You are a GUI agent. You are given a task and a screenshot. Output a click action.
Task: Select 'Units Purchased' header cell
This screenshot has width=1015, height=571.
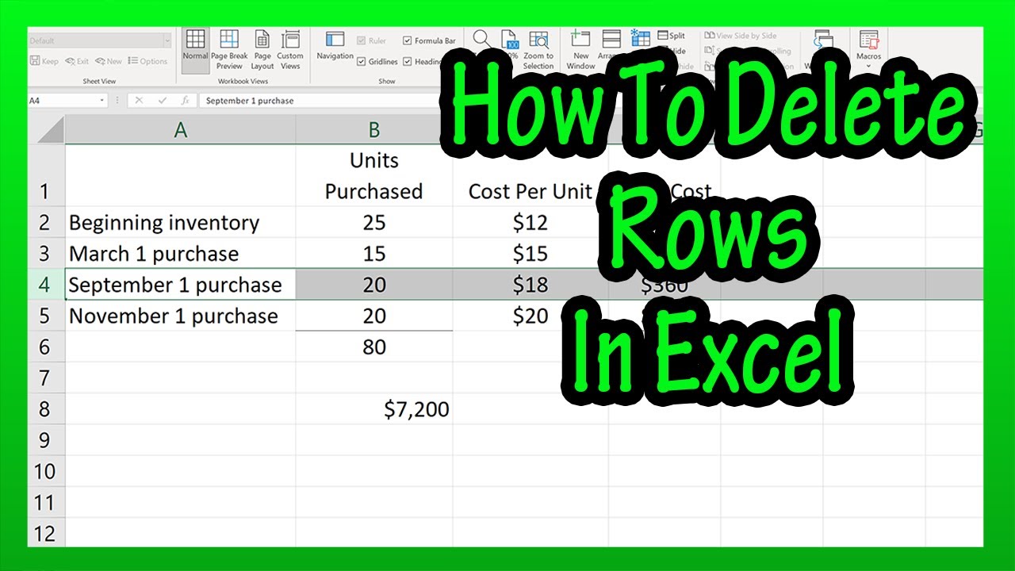coord(374,175)
